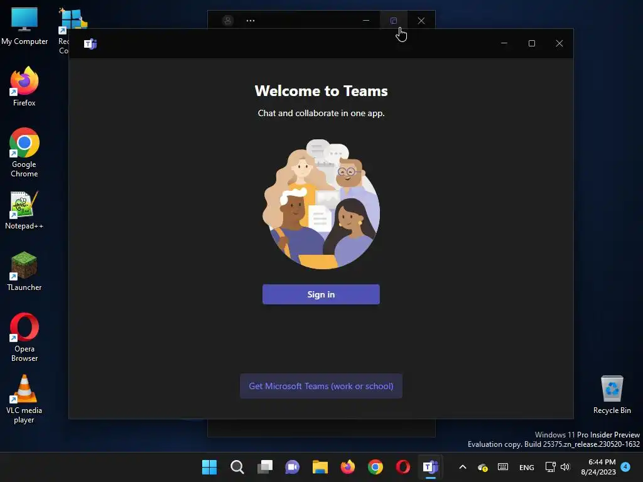Switch ENG input language
This screenshot has width=643, height=482.
pos(527,467)
